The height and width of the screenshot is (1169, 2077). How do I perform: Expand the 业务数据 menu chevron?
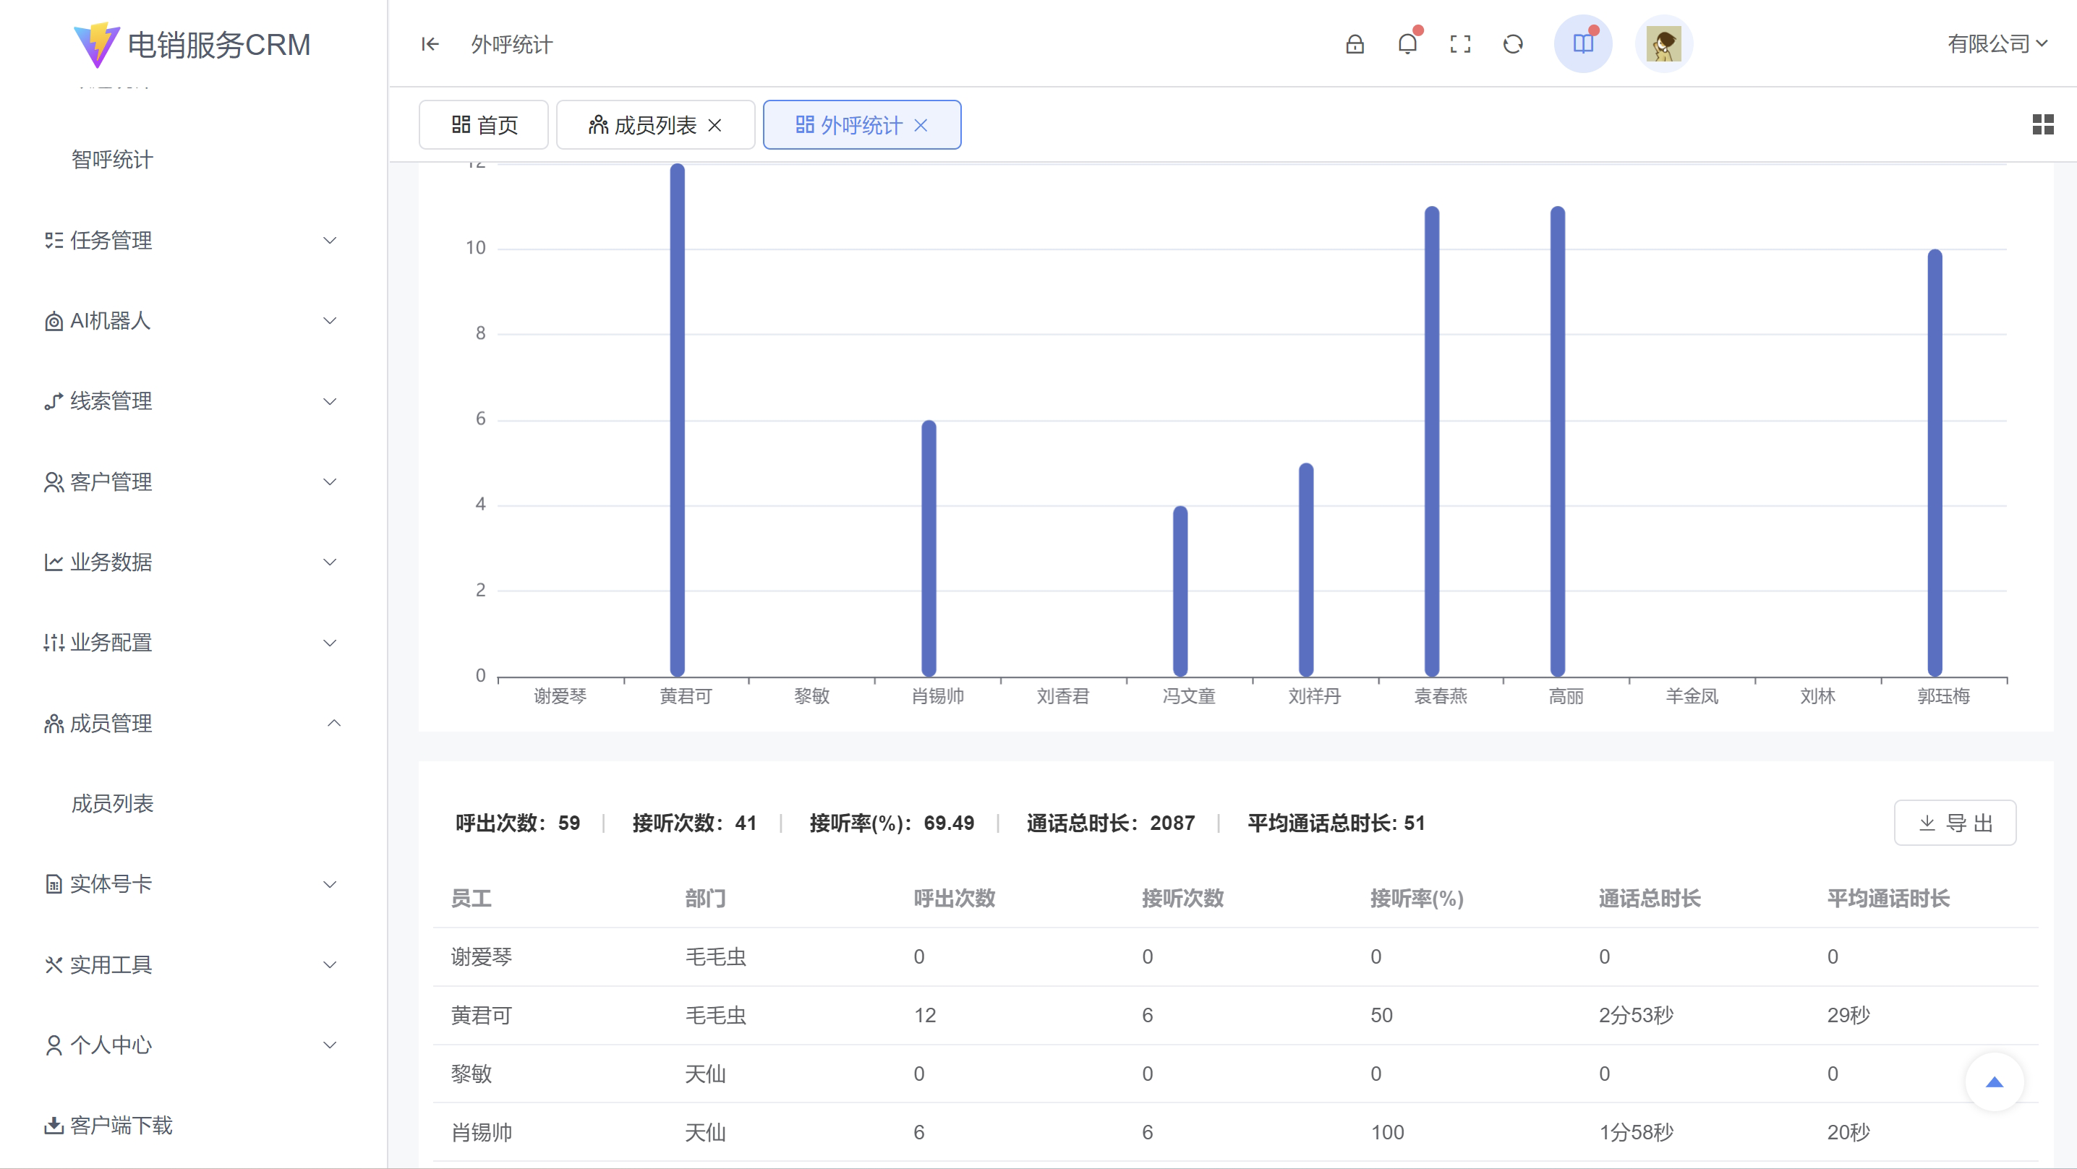(x=330, y=562)
